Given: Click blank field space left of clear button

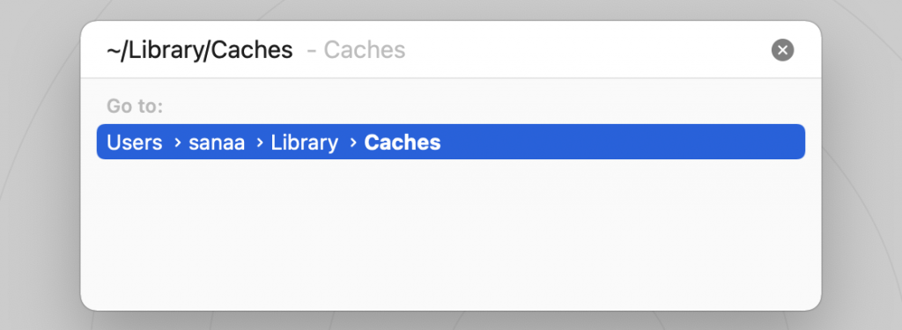Looking at the screenshot, I should click(587, 50).
